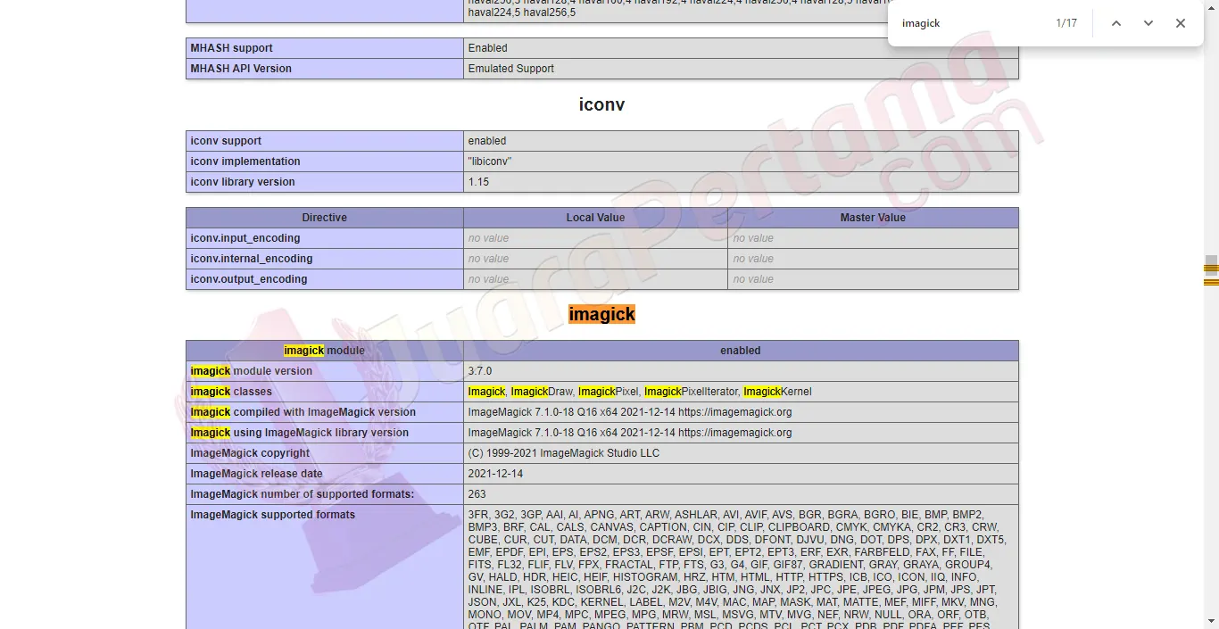Click the previous-match up chevron in find bar
The height and width of the screenshot is (629, 1219).
tap(1115, 23)
